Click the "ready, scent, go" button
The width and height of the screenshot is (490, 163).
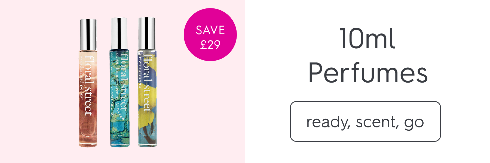[x=365, y=121]
